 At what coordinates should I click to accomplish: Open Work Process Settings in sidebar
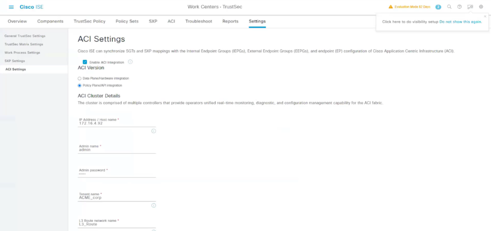coord(22,53)
